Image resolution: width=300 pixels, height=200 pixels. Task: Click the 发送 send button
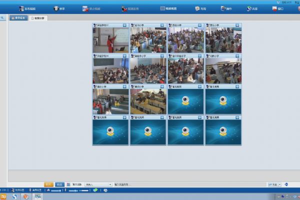tap(274, 184)
